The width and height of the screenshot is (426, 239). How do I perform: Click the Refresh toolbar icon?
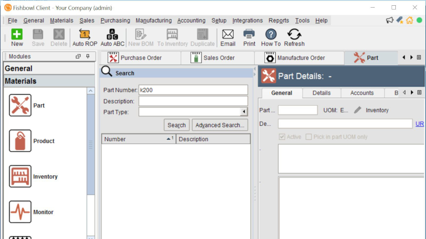294,37
